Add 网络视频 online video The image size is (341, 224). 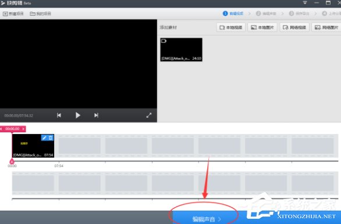294,27
